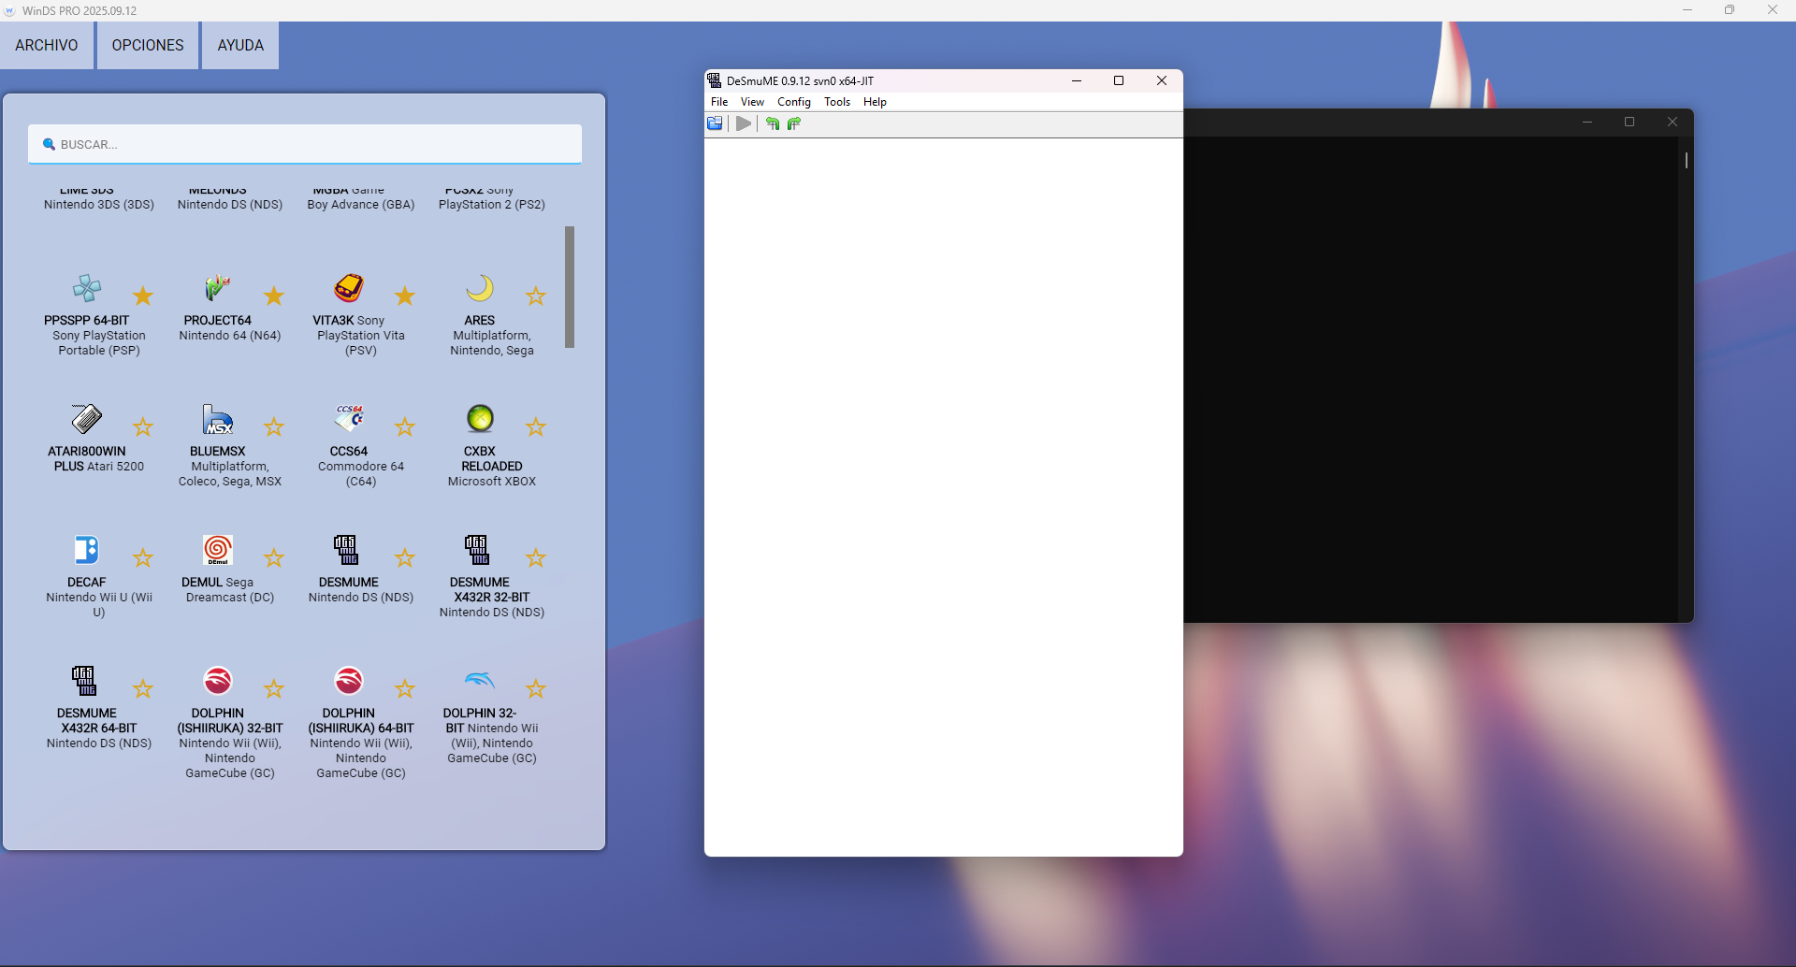
Task: Click the emulator list vertical scrollbar
Action: click(570, 287)
